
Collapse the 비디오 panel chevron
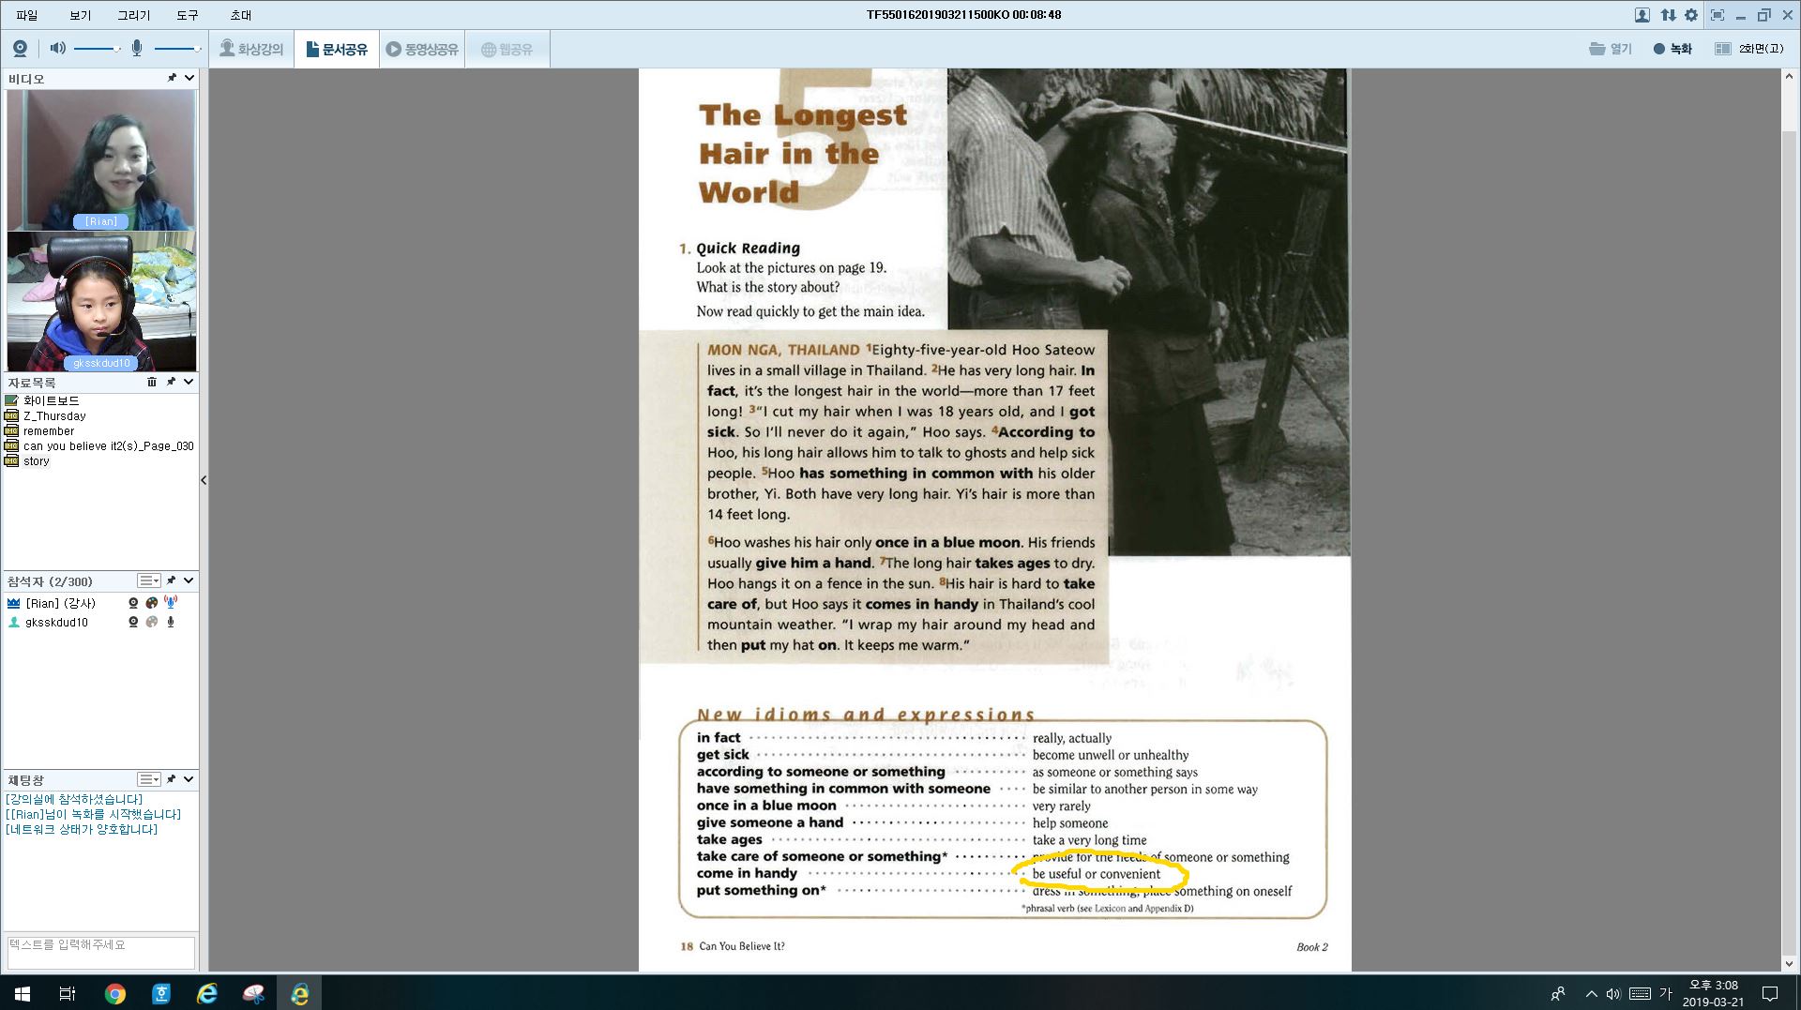coord(189,79)
